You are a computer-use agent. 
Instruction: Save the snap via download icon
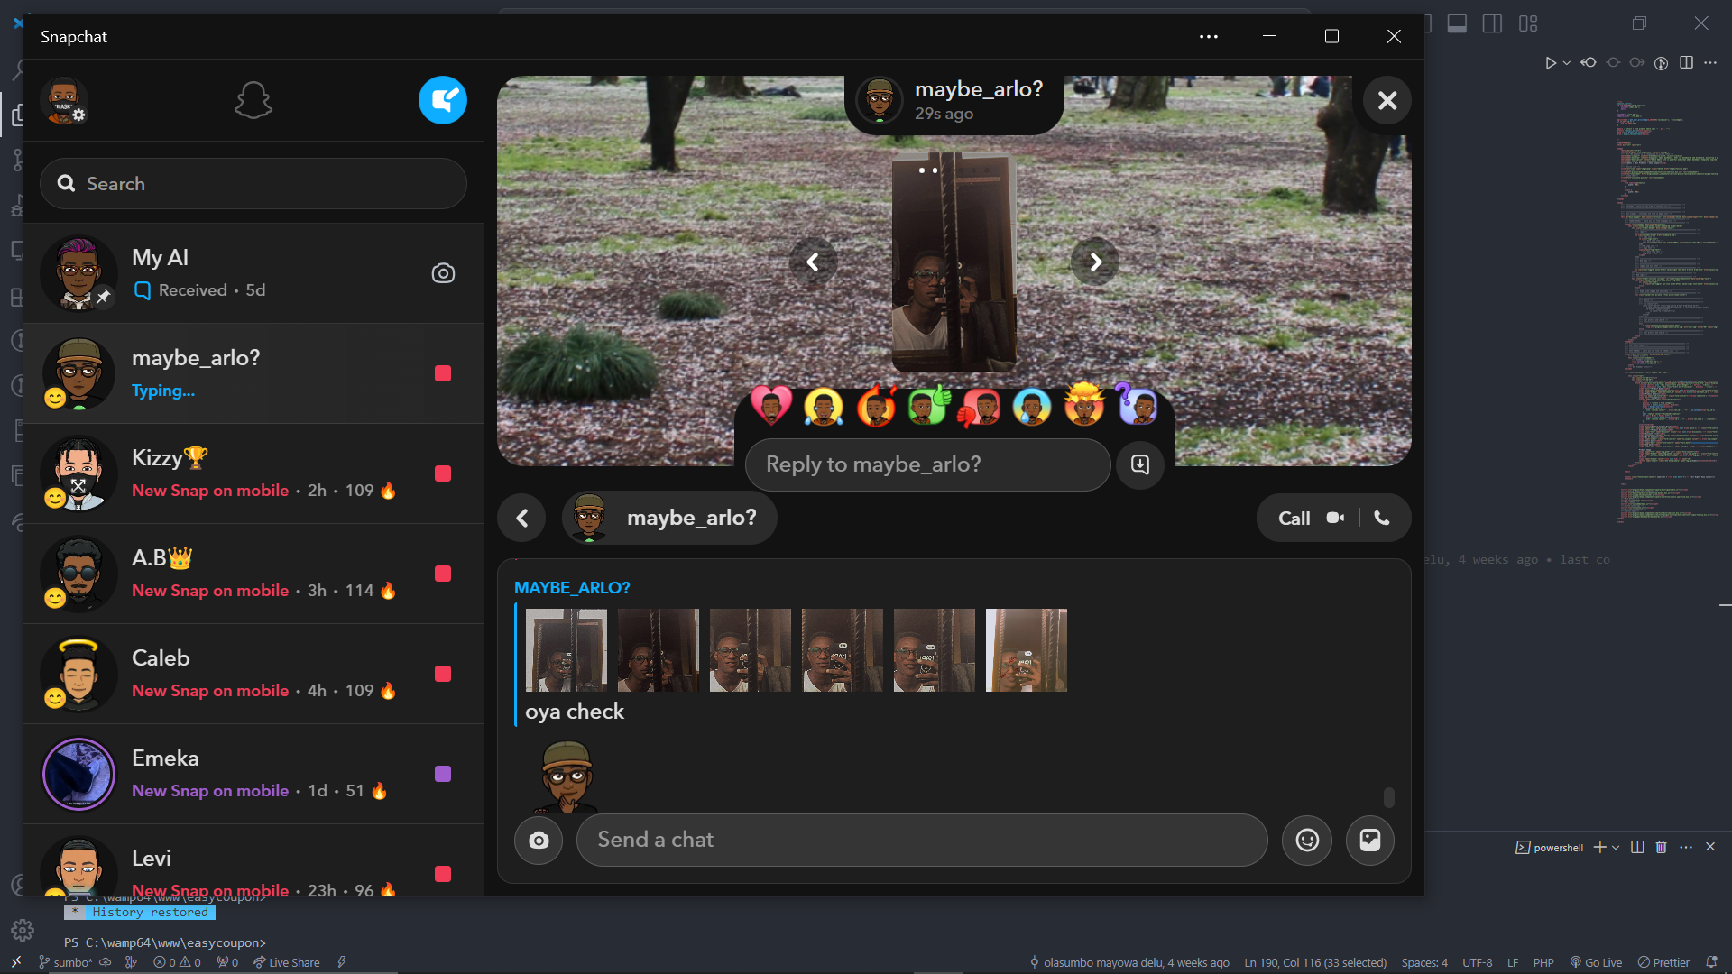click(1140, 464)
